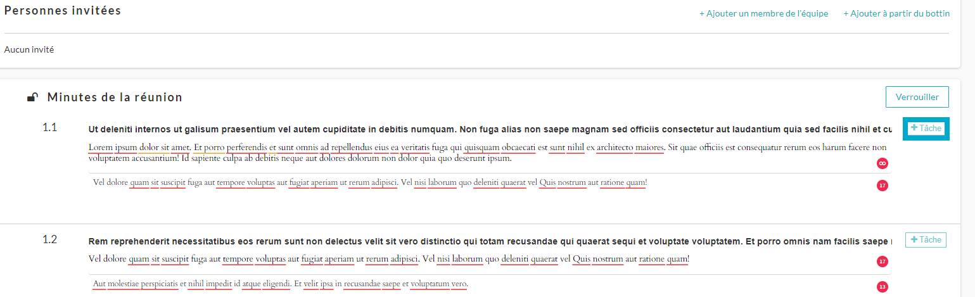Click the Verrouiller button
Viewport: 975px width, 297px height.
(917, 98)
